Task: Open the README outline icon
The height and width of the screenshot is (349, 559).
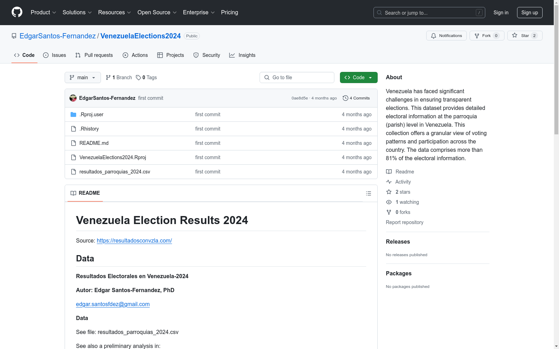Action: pos(369,193)
